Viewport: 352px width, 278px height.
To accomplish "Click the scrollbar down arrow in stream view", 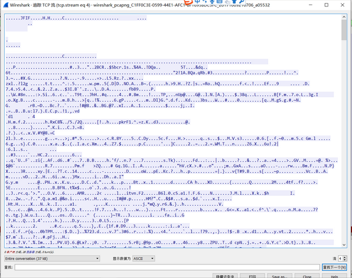I will click(x=344, y=245).
